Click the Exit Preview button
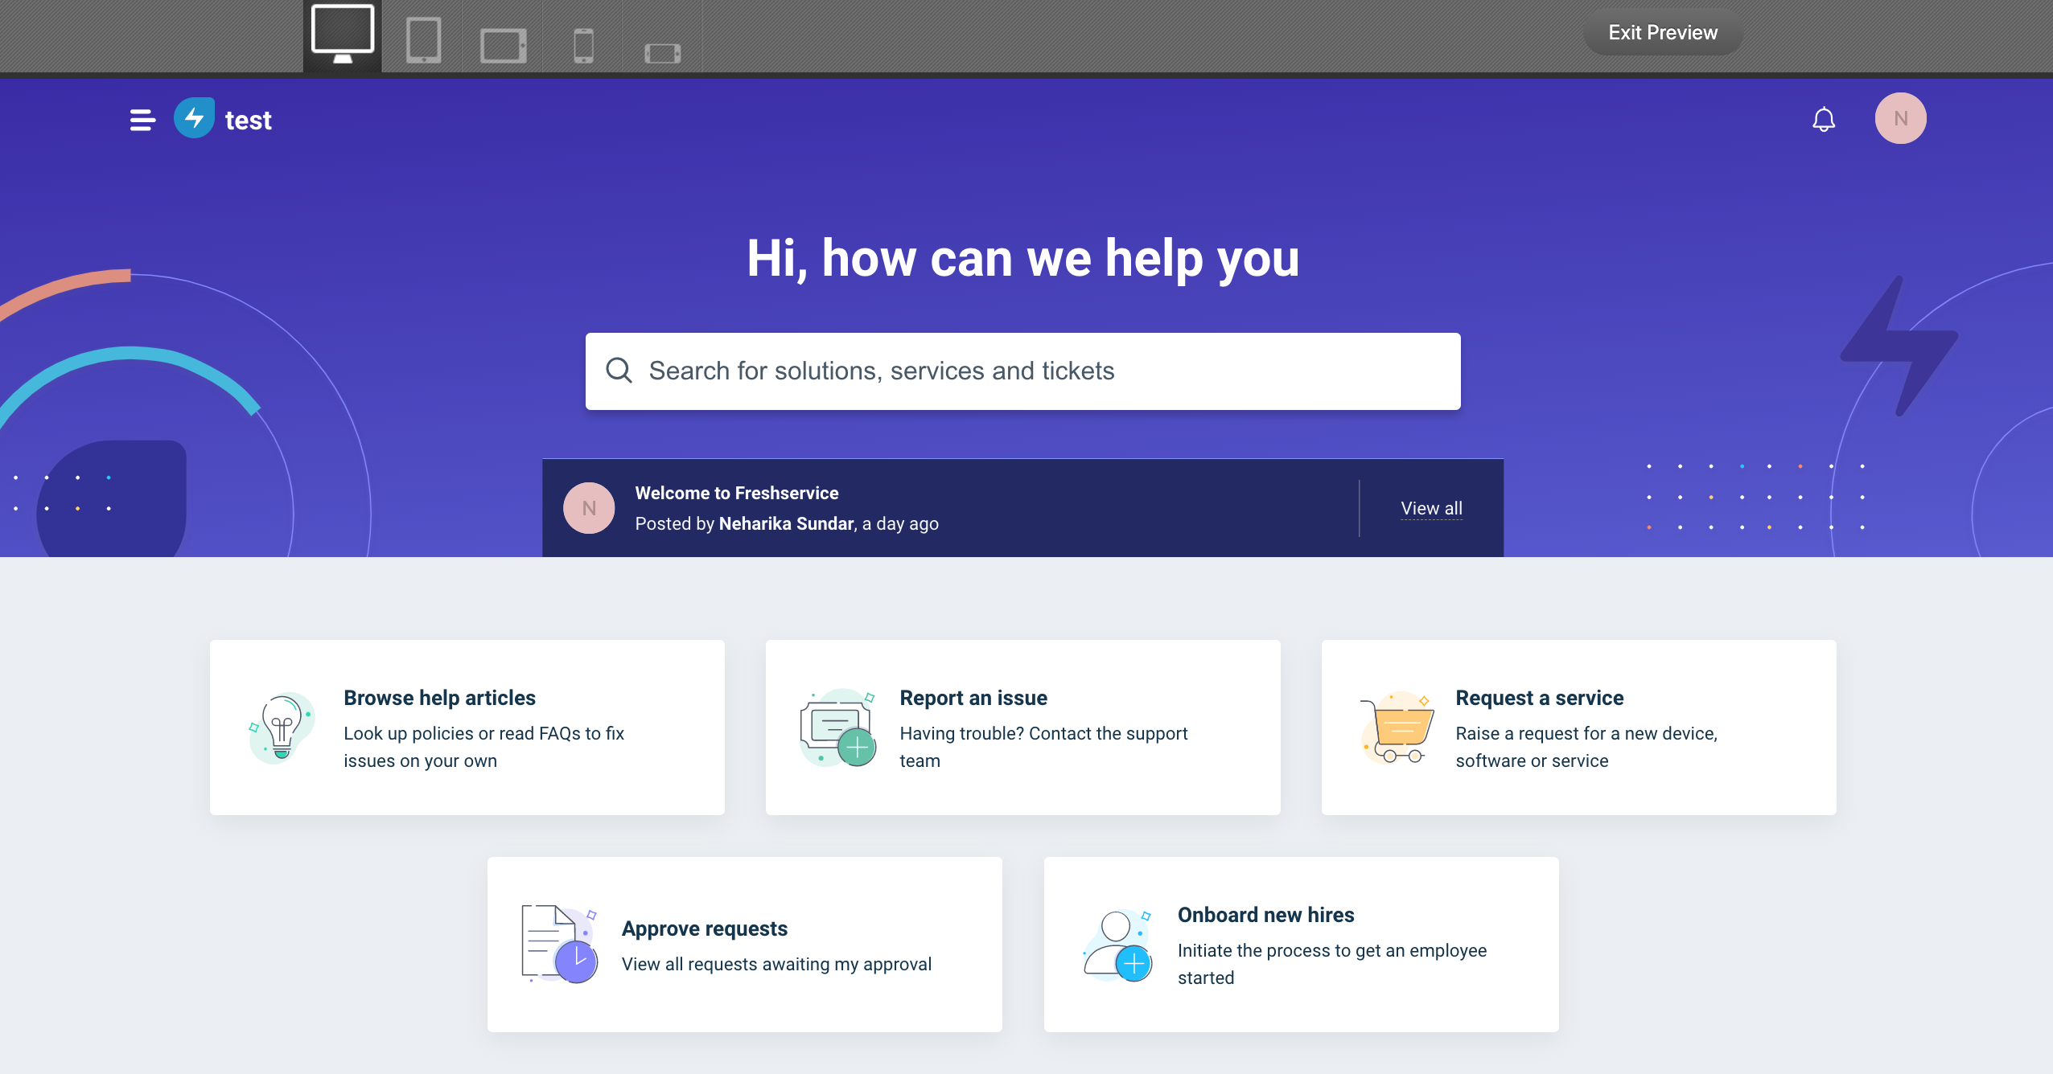 (x=1662, y=33)
